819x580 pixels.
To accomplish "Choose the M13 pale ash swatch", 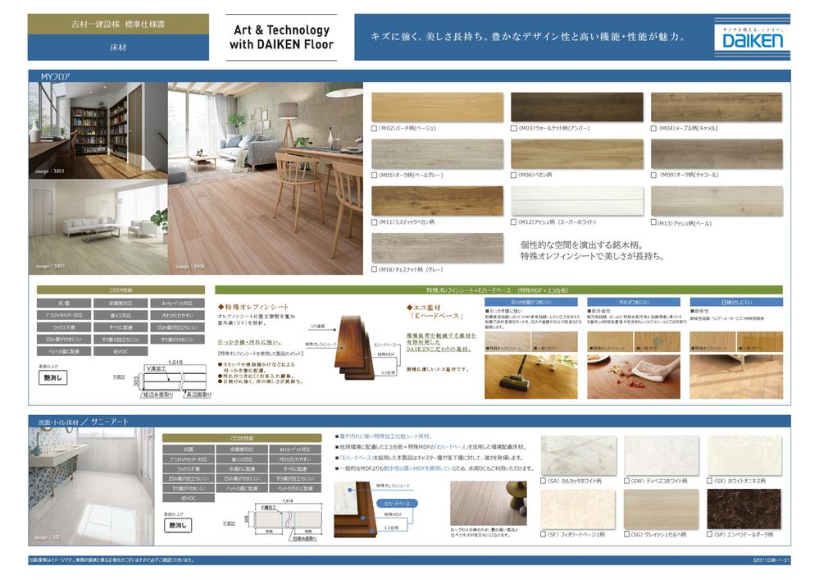I will [x=717, y=201].
